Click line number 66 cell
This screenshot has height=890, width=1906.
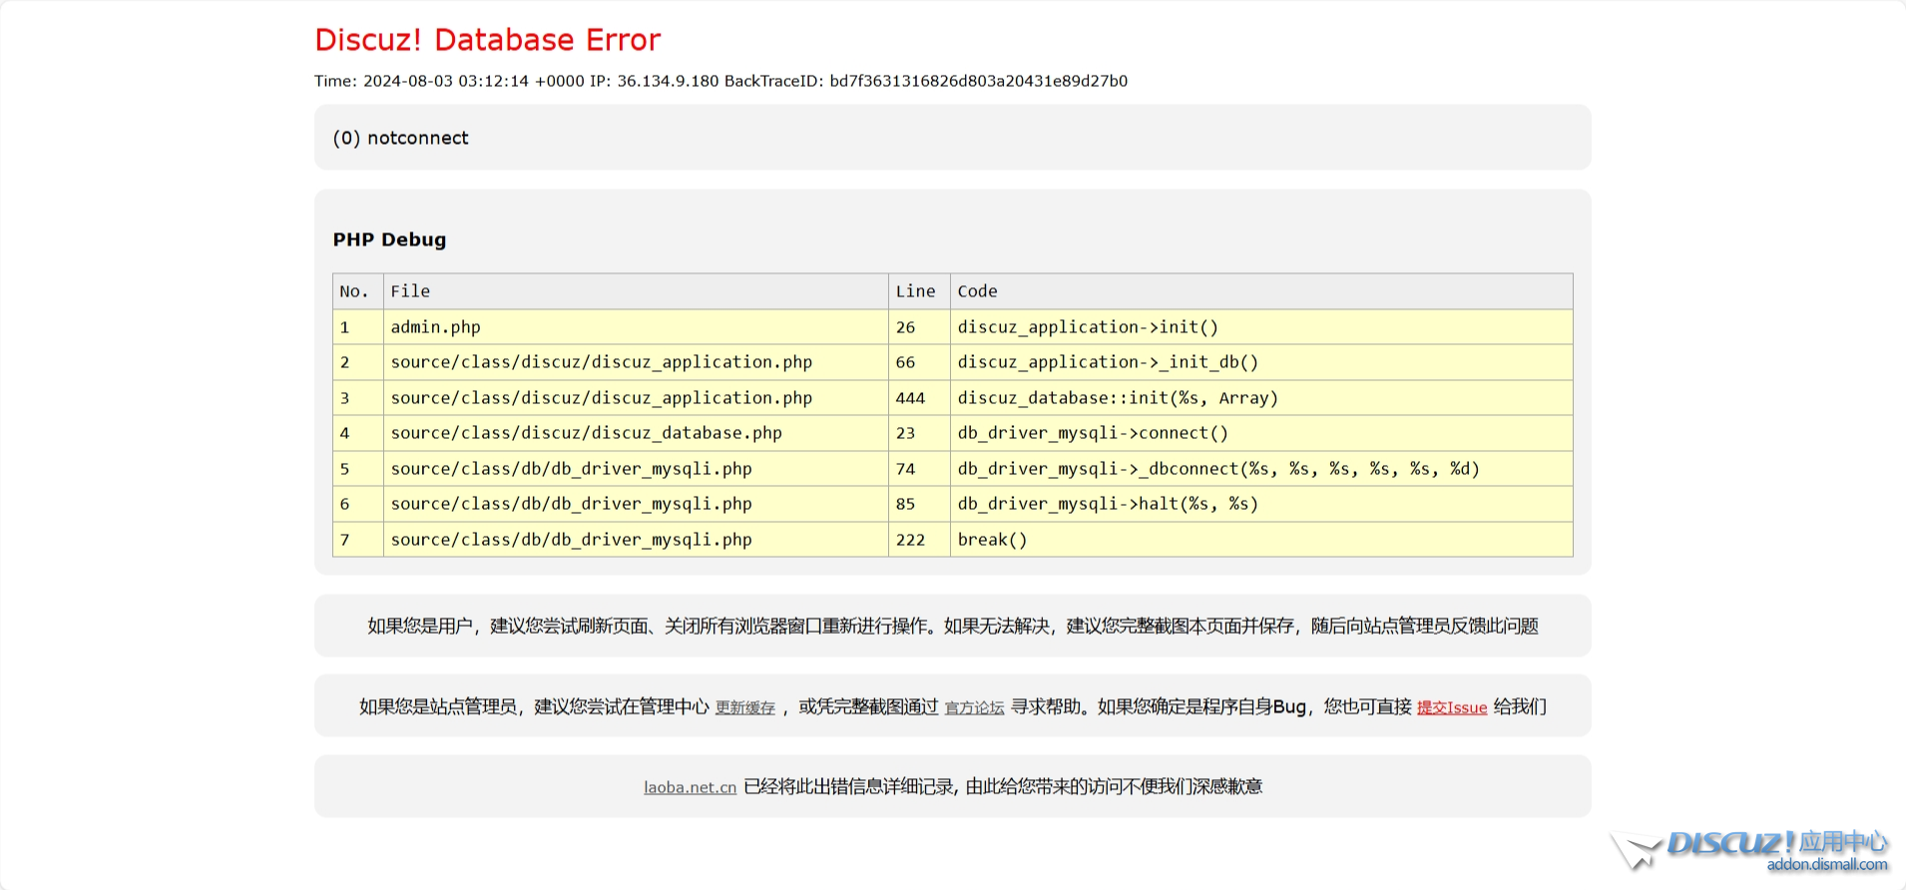pyautogui.click(x=919, y=362)
